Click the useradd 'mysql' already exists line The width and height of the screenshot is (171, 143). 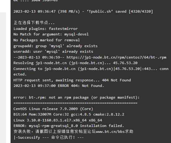click(53, 51)
